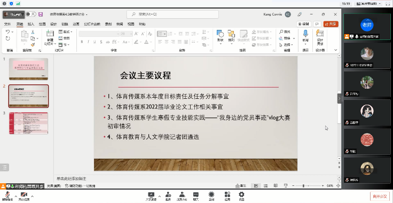Switch to the Insert ribbon tab
This screenshot has width=393, height=203.
(31, 24)
